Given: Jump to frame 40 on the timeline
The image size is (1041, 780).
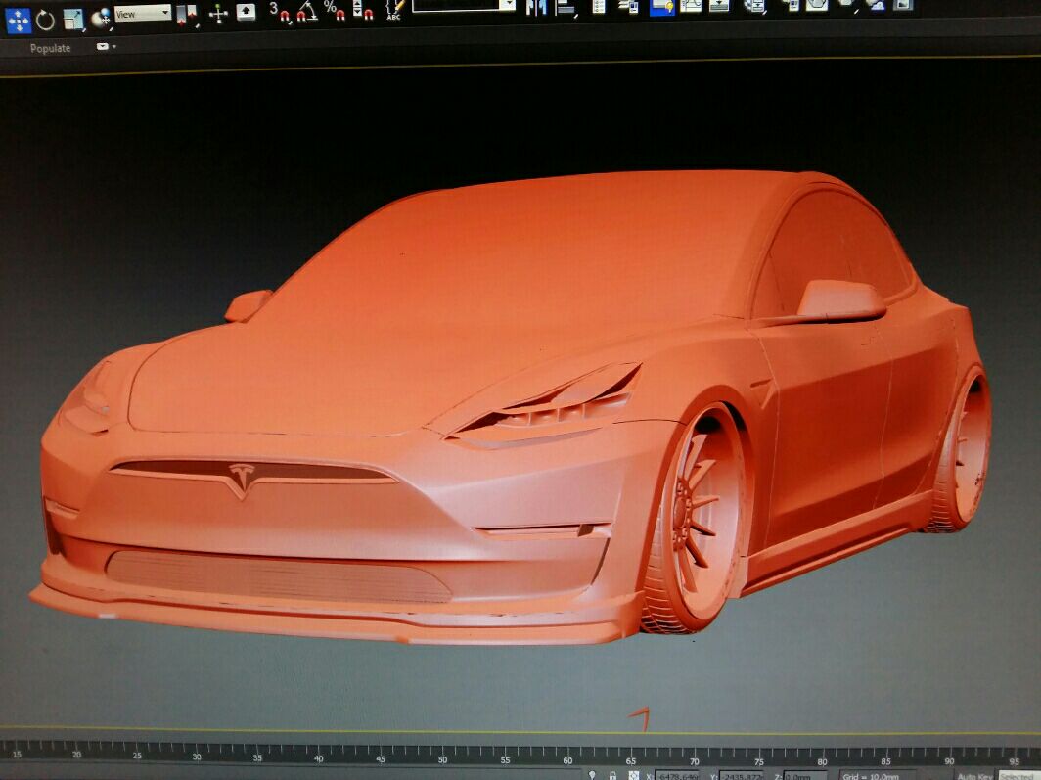Looking at the screenshot, I should pos(319,758).
